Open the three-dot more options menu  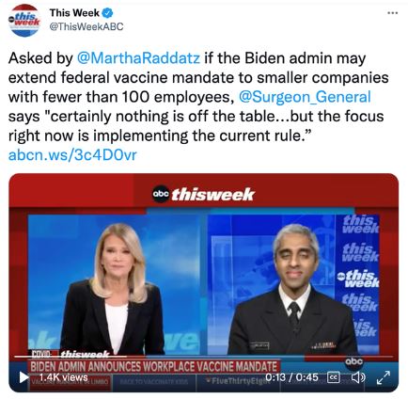[x=393, y=13]
